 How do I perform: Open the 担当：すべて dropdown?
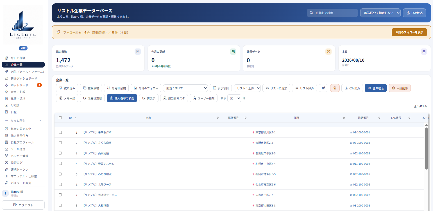(185, 88)
